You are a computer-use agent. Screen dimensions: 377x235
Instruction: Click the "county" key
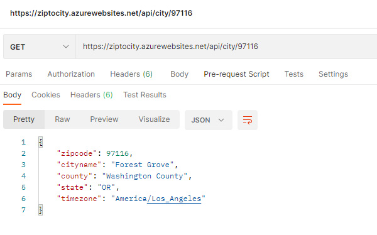(75, 176)
